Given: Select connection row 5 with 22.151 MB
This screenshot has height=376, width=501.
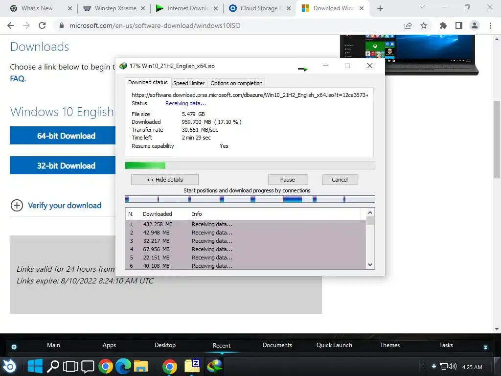Looking at the screenshot, I should click(x=246, y=258).
